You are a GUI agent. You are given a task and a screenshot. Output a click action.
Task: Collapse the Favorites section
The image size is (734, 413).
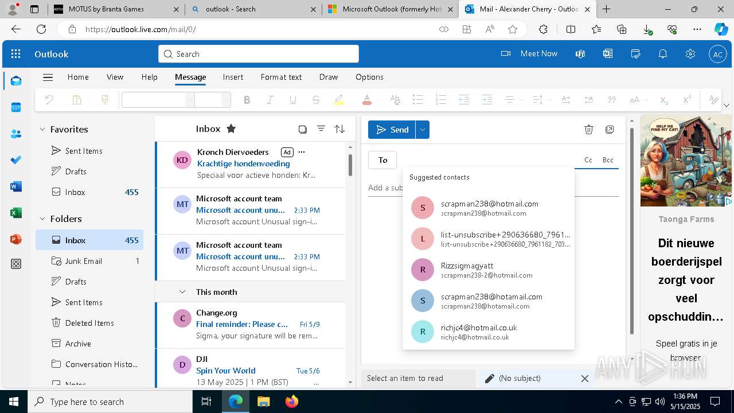coord(42,130)
